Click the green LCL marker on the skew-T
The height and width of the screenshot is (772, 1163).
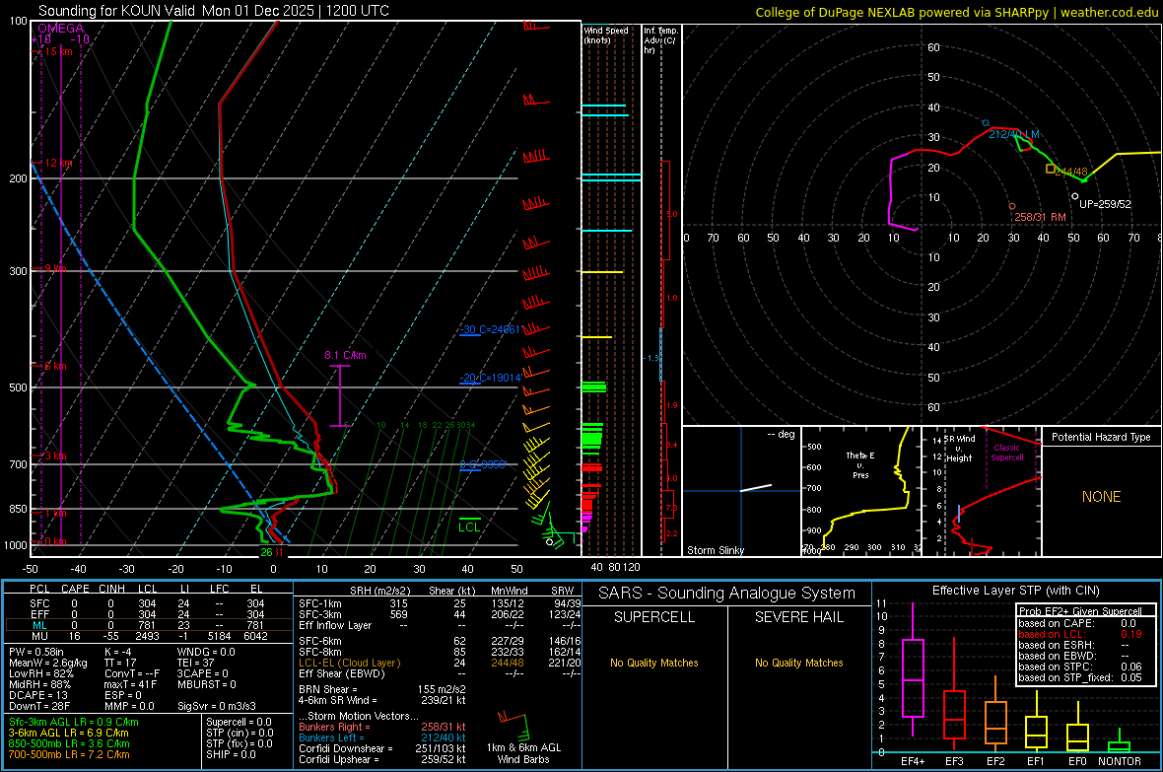pyautogui.click(x=469, y=526)
